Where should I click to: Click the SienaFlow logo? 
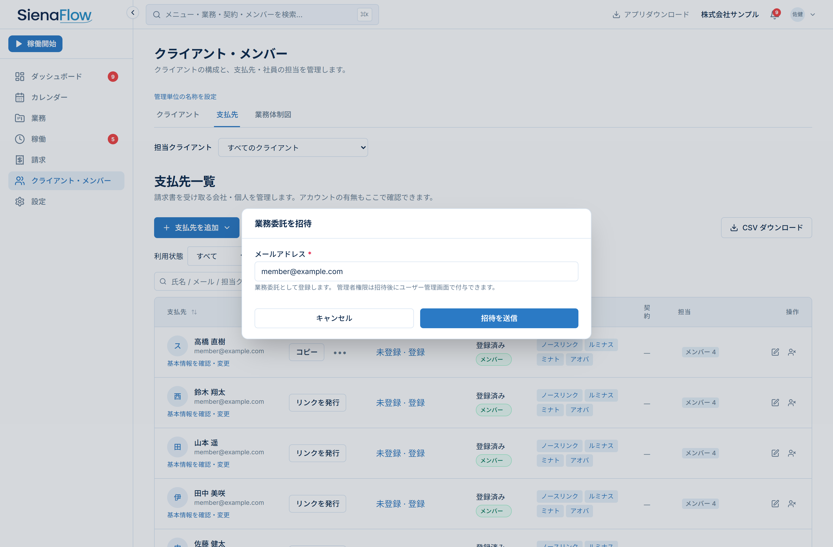(55, 15)
